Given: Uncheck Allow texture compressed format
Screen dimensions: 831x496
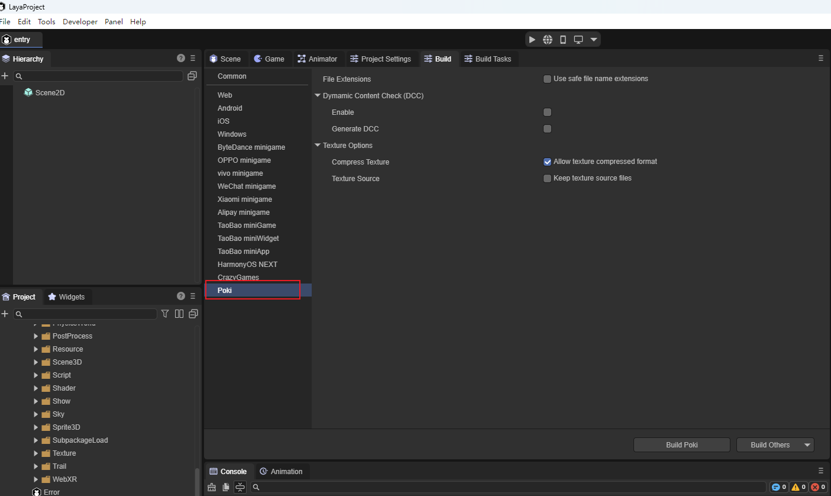Looking at the screenshot, I should pos(547,162).
